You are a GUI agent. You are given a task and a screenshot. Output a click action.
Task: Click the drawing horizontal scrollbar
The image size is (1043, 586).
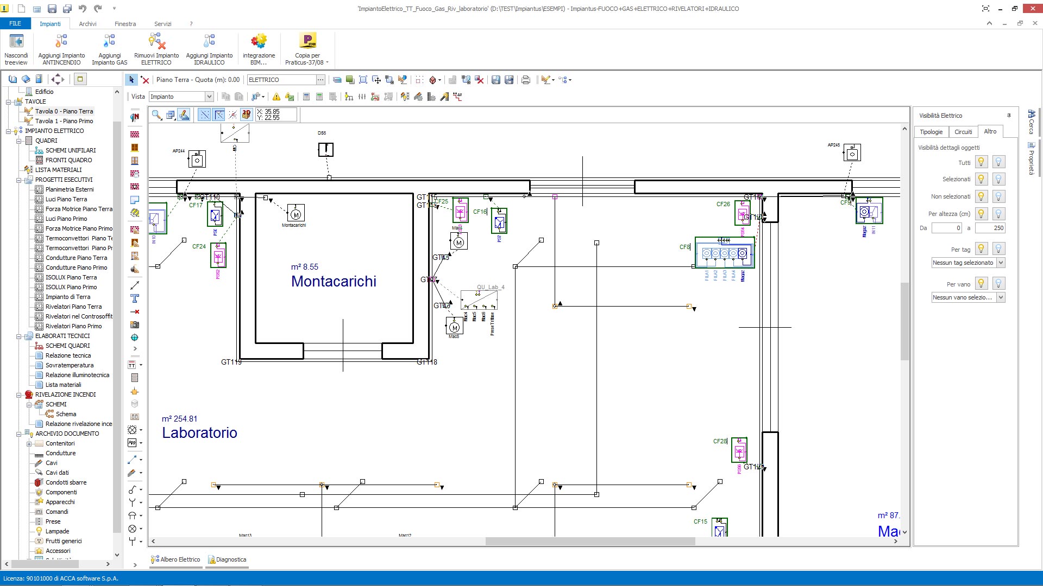tap(590, 541)
